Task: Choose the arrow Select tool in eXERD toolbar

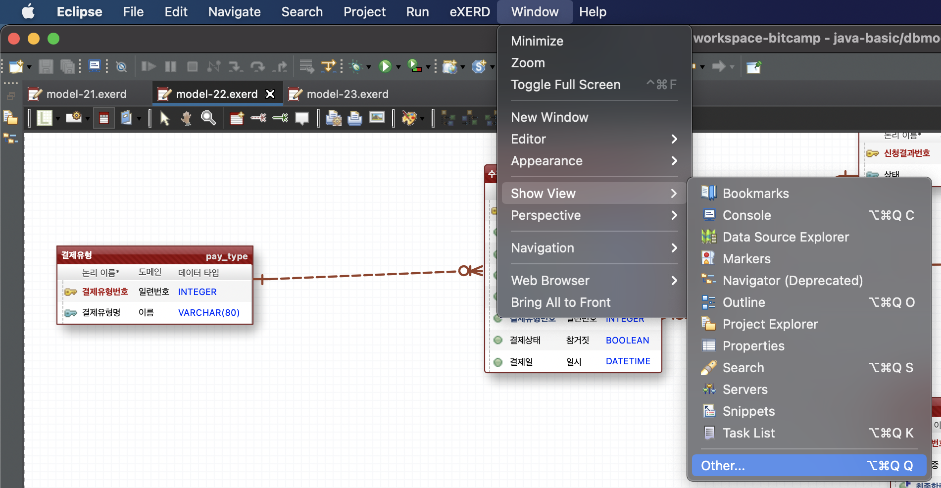Action: 165,118
